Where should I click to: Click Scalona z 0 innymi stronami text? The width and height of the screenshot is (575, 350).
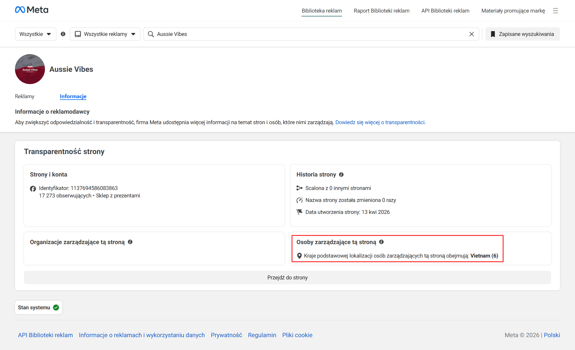(x=338, y=188)
